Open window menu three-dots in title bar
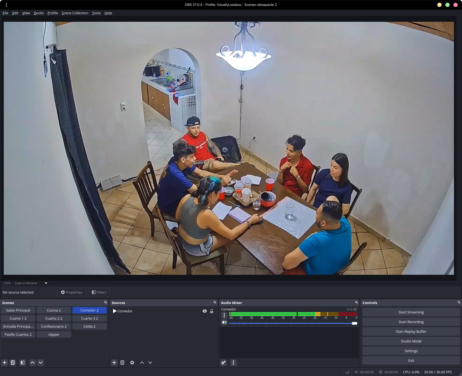 pos(6,5)
